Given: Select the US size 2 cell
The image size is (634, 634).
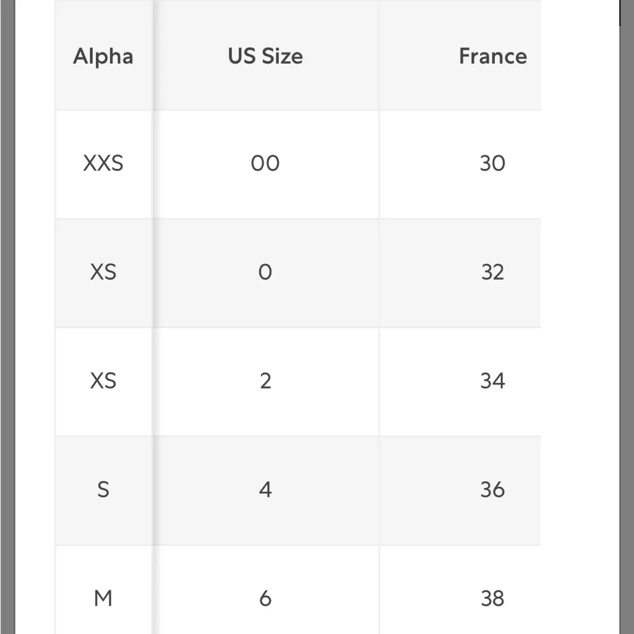Looking at the screenshot, I should [265, 381].
